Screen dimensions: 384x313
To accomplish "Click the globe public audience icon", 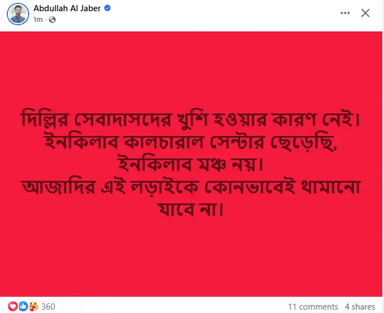I will 52,20.
